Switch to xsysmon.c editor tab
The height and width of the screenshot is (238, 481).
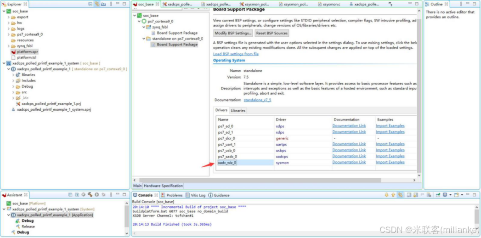tap(331, 4)
